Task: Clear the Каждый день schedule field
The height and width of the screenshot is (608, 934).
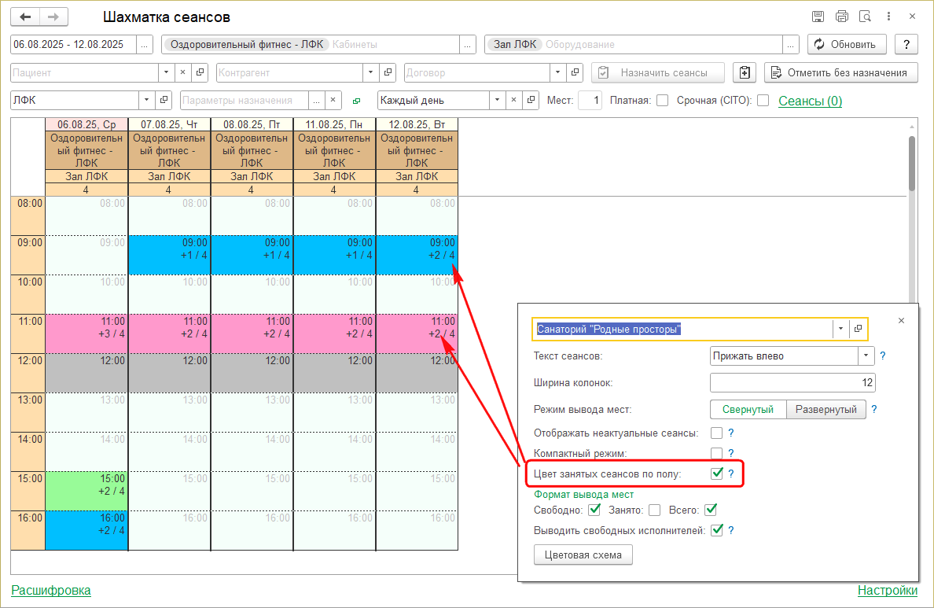Action: click(x=513, y=100)
